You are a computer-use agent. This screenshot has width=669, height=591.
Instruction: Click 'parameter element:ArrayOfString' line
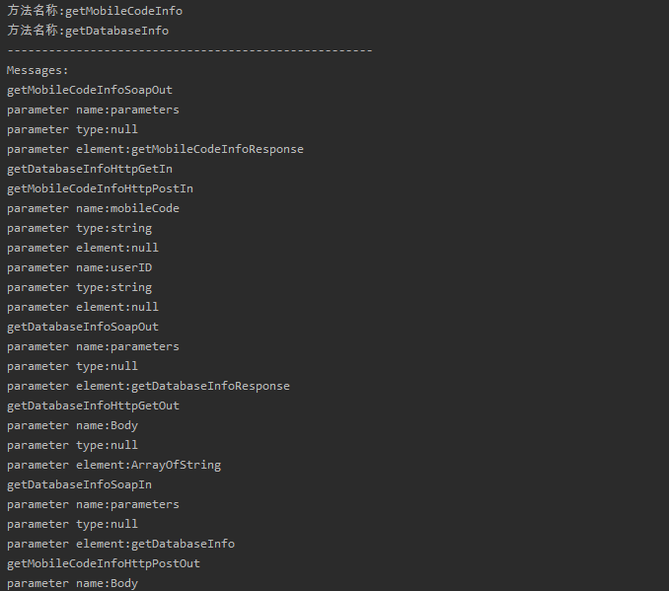point(113,465)
